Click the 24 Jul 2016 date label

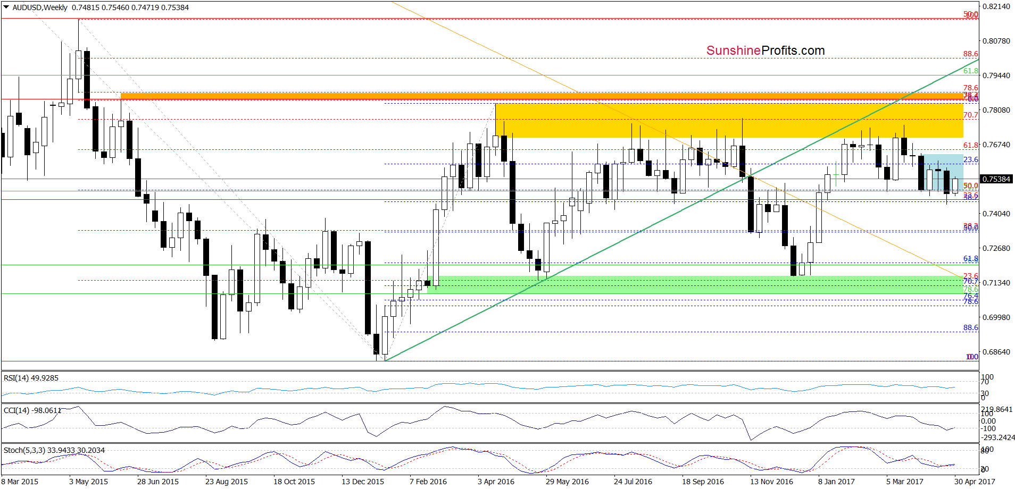click(x=633, y=482)
